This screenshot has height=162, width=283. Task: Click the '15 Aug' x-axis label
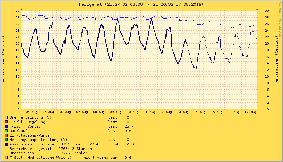point(216,112)
